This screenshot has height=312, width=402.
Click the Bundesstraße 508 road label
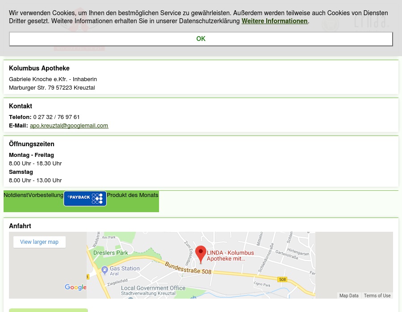coord(188,268)
